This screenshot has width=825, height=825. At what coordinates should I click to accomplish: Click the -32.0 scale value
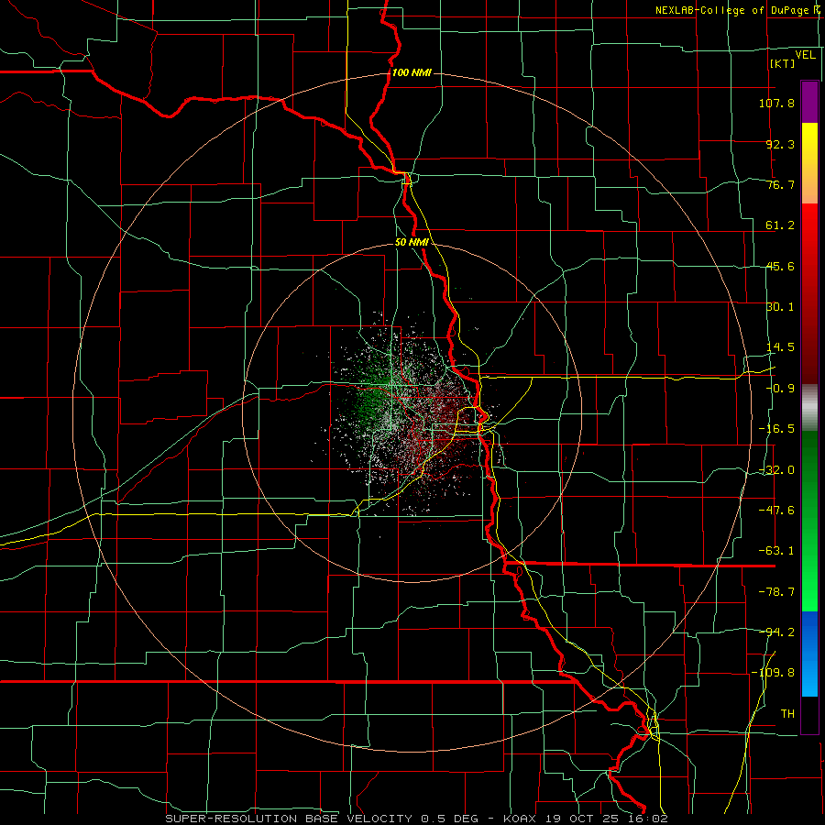(776, 470)
